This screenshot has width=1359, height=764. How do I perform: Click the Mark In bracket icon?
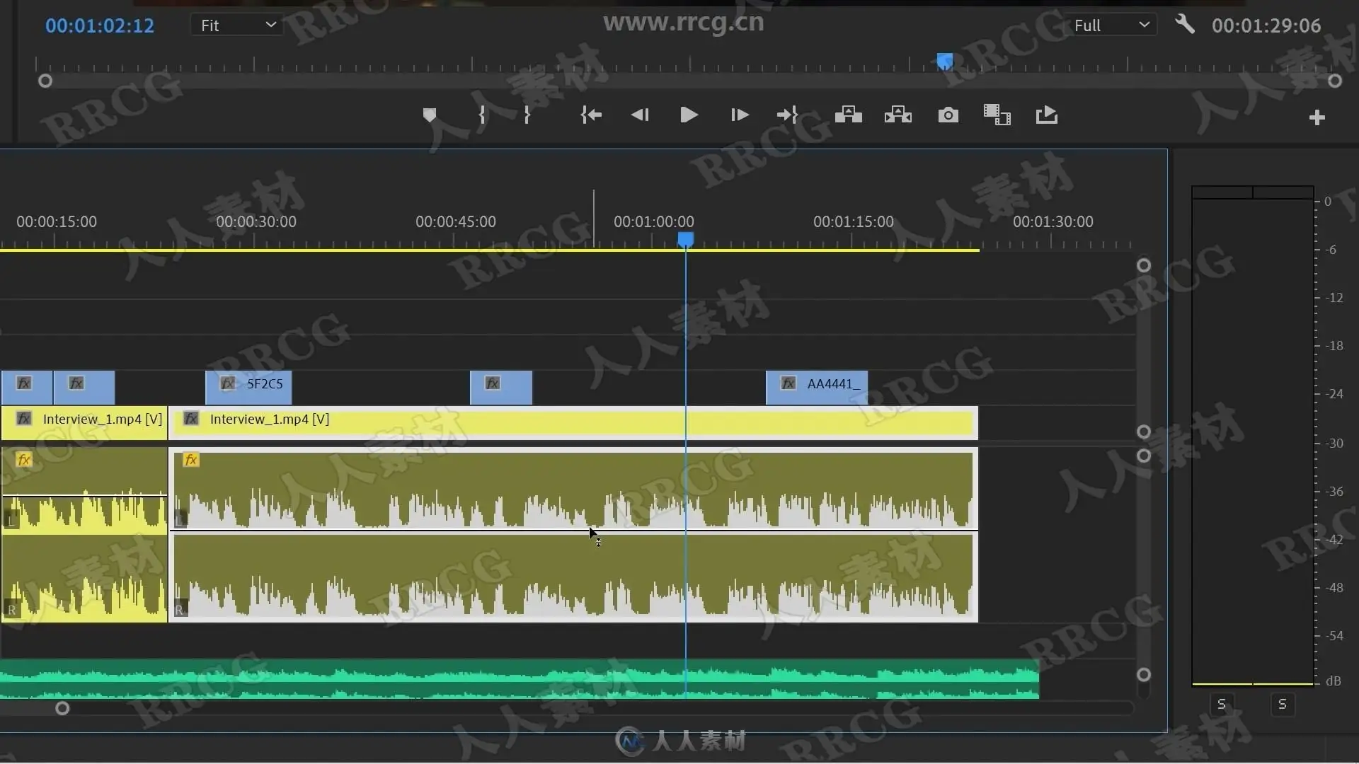click(482, 115)
